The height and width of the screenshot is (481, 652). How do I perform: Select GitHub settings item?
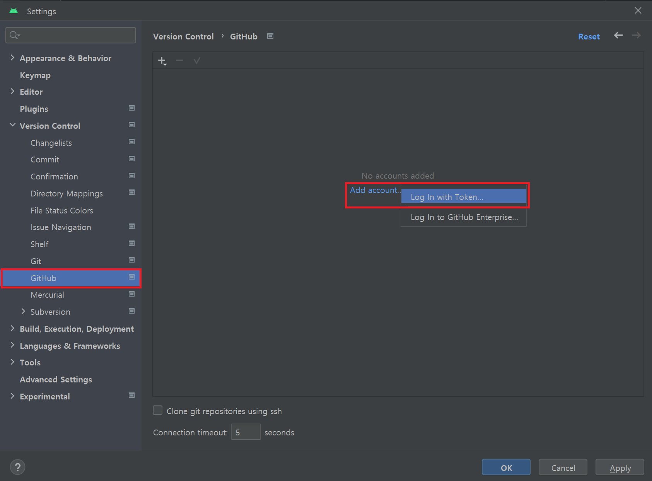71,278
